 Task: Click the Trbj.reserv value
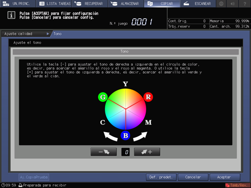click(204, 26)
